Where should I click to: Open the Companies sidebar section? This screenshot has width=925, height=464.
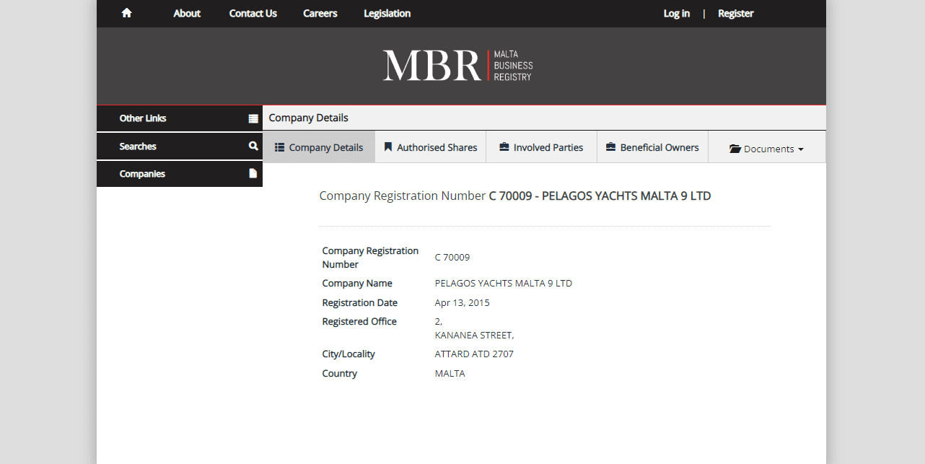[142, 174]
